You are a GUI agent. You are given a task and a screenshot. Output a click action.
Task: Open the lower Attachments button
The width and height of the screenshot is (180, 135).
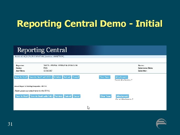pos(122,96)
